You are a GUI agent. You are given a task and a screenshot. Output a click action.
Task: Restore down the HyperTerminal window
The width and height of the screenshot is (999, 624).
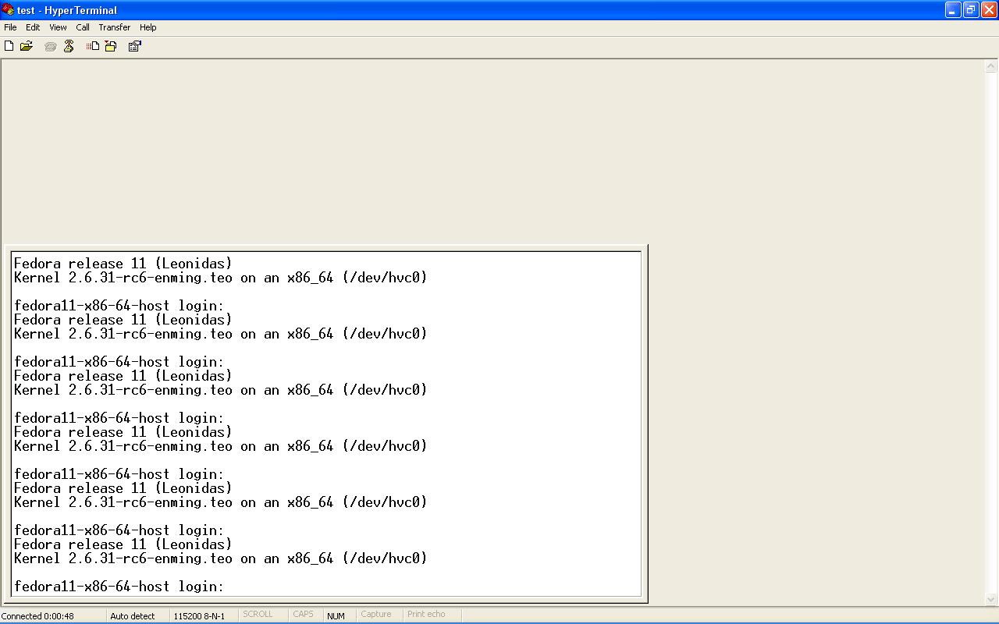click(x=971, y=9)
